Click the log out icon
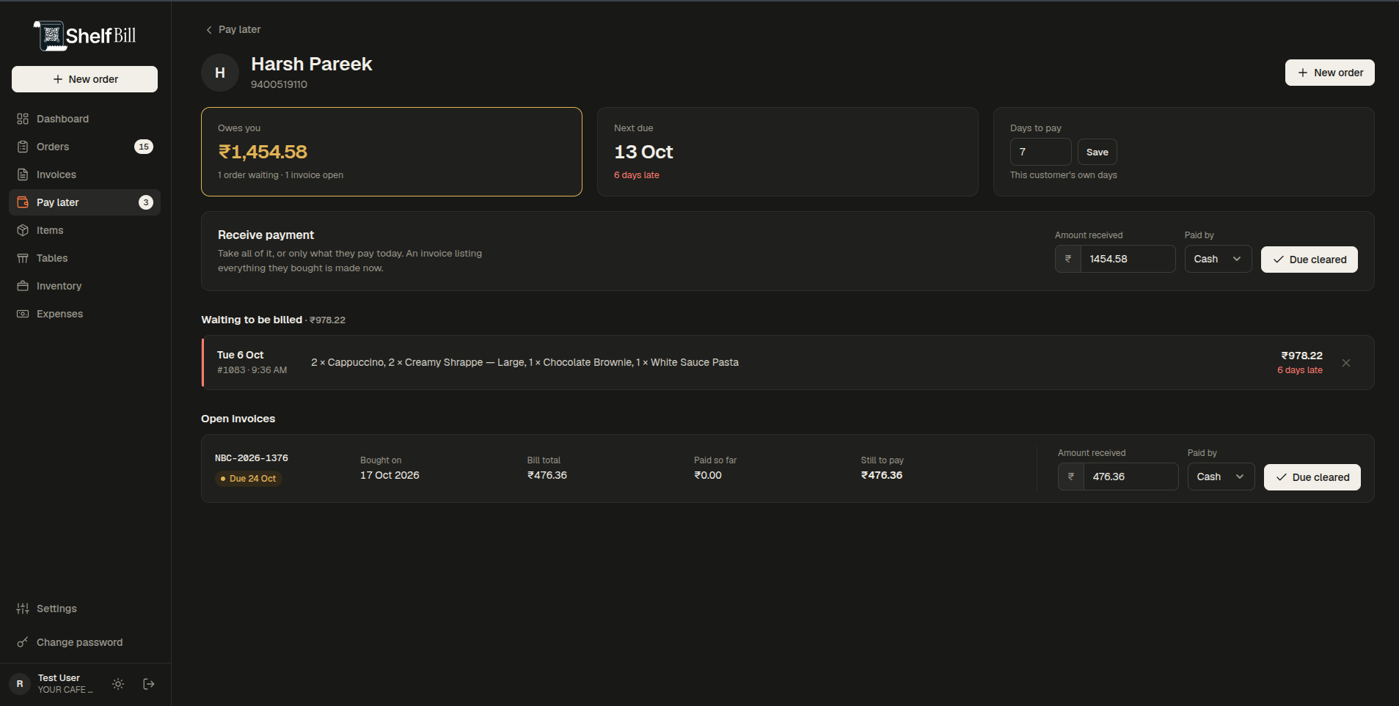The image size is (1399, 706). click(149, 684)
